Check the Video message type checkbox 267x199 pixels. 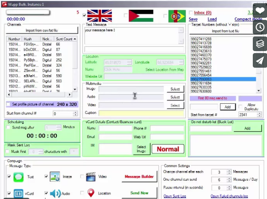pos(82,177)
